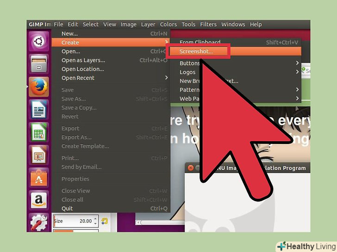
Task: Choose Open as Layers...
Action: click(x=111, y=60)
